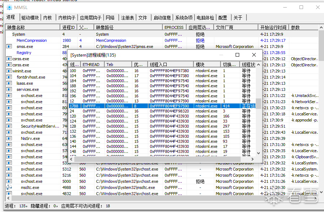Image resolution: width=324 pixels, height=212 pixels.
Task: Select the System process row
Action: click(162, 34)
